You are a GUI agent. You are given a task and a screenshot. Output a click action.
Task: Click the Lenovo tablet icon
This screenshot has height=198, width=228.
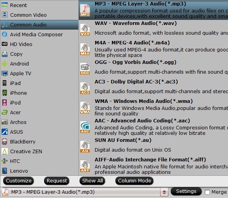[5, 171]
